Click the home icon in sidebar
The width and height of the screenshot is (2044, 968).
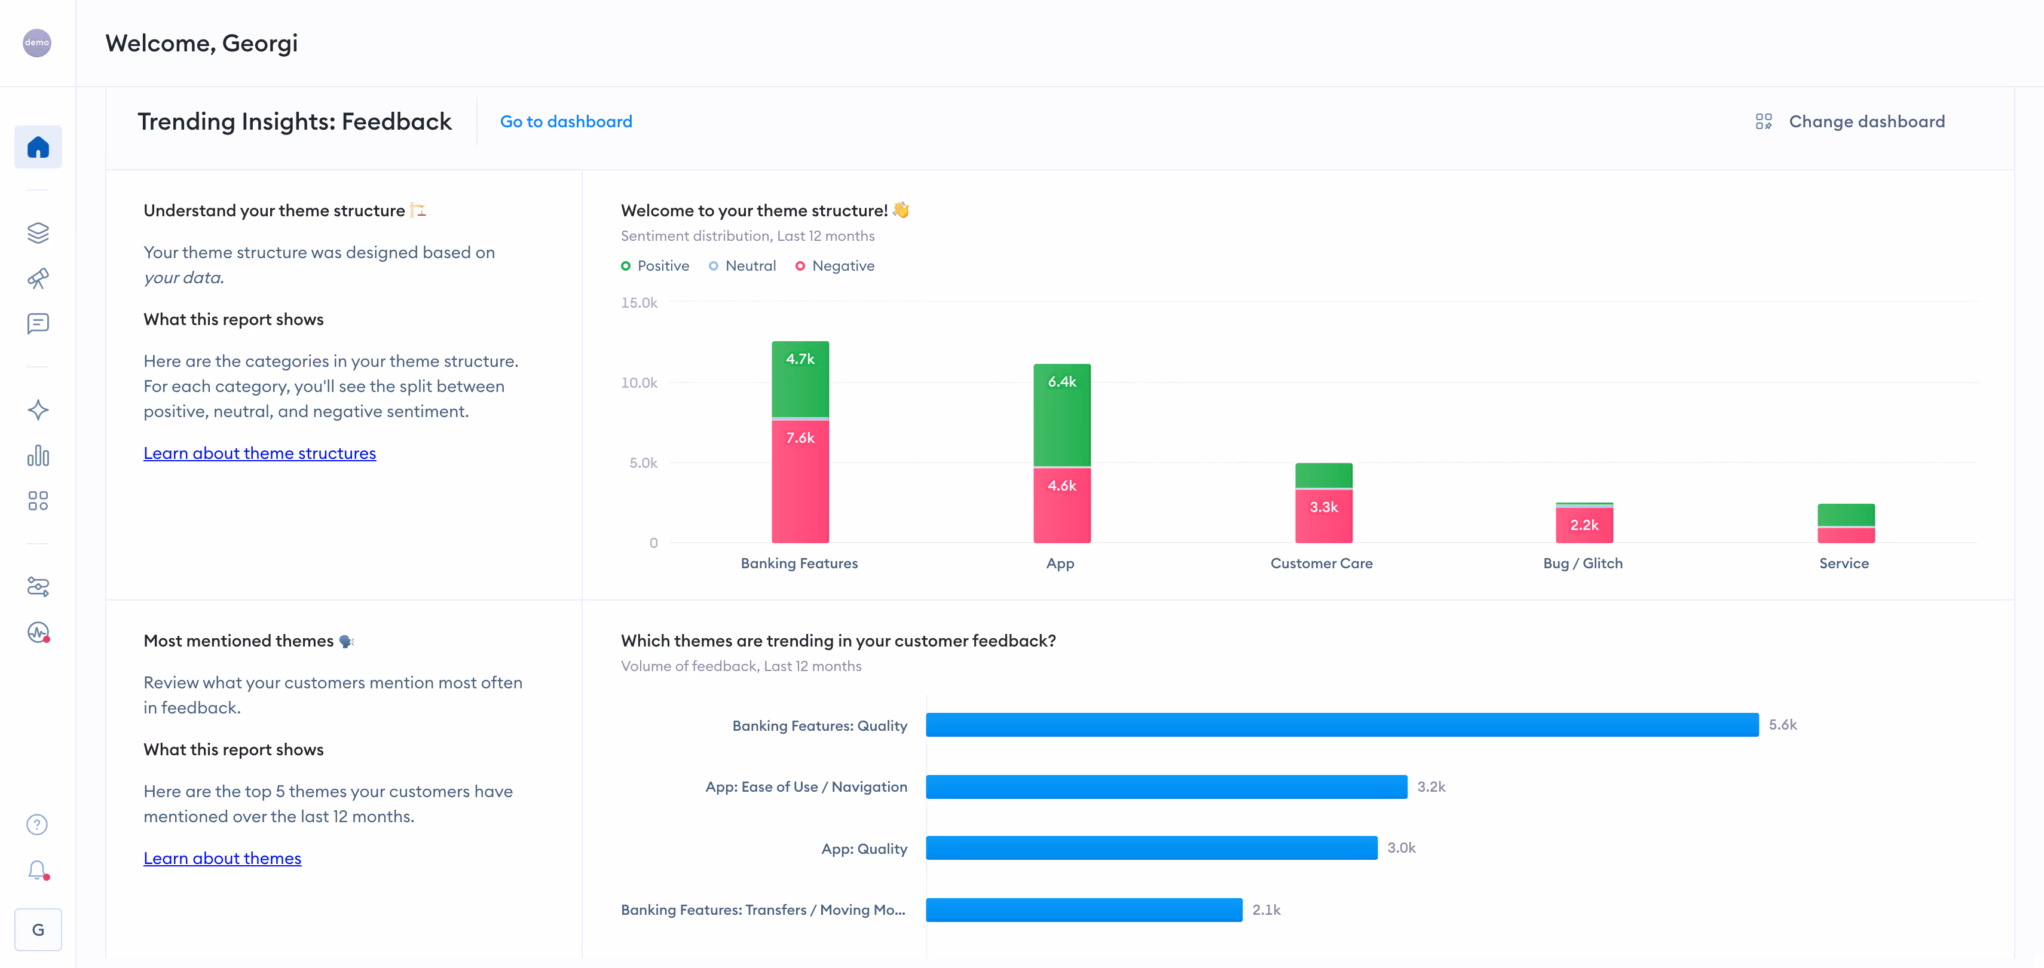click(x=38, y=147)
